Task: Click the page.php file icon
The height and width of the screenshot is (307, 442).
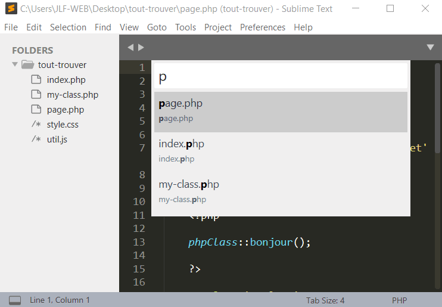Action: (36, 109)
